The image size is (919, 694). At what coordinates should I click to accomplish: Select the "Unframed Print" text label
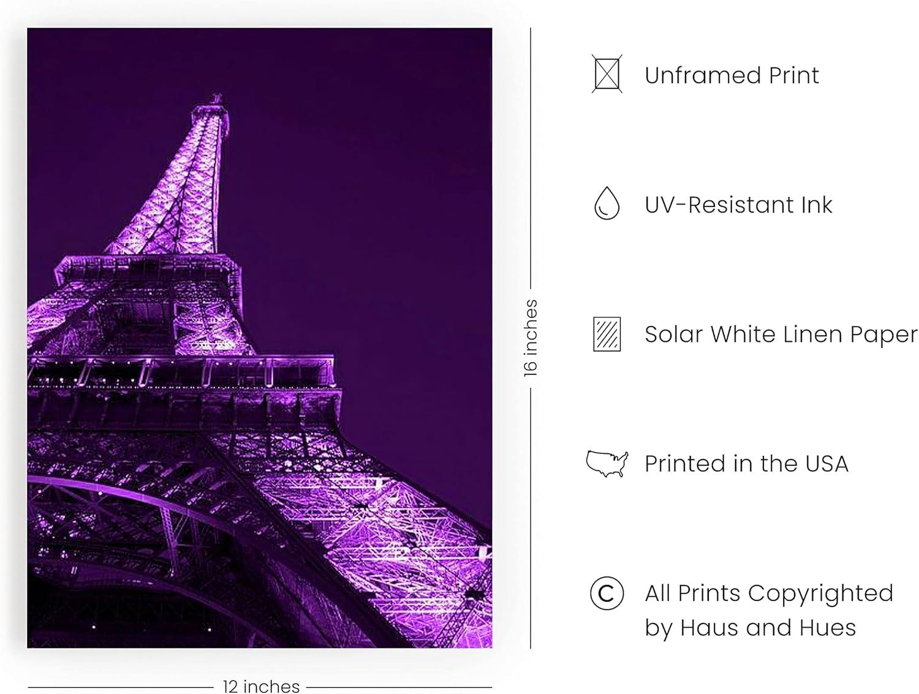click(732, 75)
